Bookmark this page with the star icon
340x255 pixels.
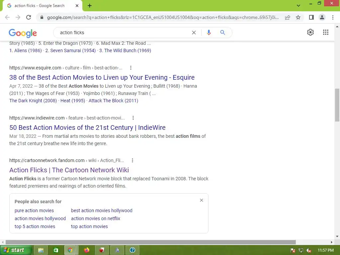pyautogui.click(x=298, y=17)
